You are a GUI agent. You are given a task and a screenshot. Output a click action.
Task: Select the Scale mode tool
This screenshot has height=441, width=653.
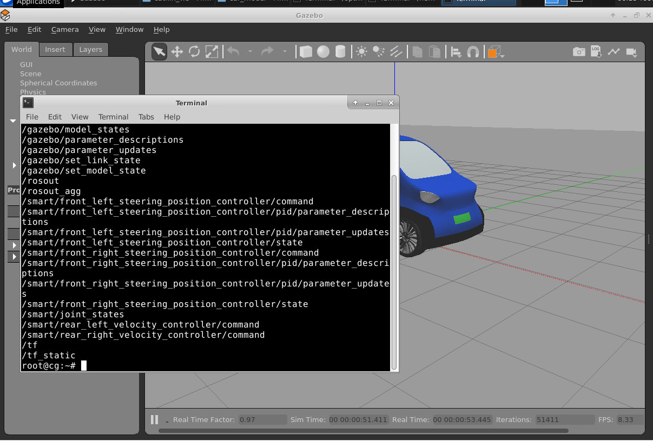(x=212, y=52)
